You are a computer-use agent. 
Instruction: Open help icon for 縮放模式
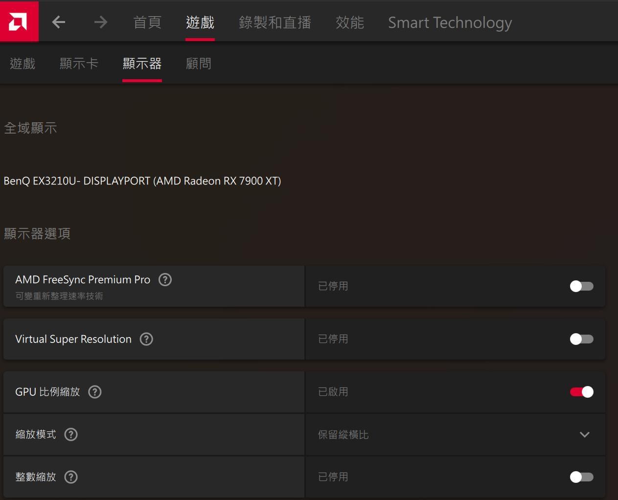[x=71, y=434]
